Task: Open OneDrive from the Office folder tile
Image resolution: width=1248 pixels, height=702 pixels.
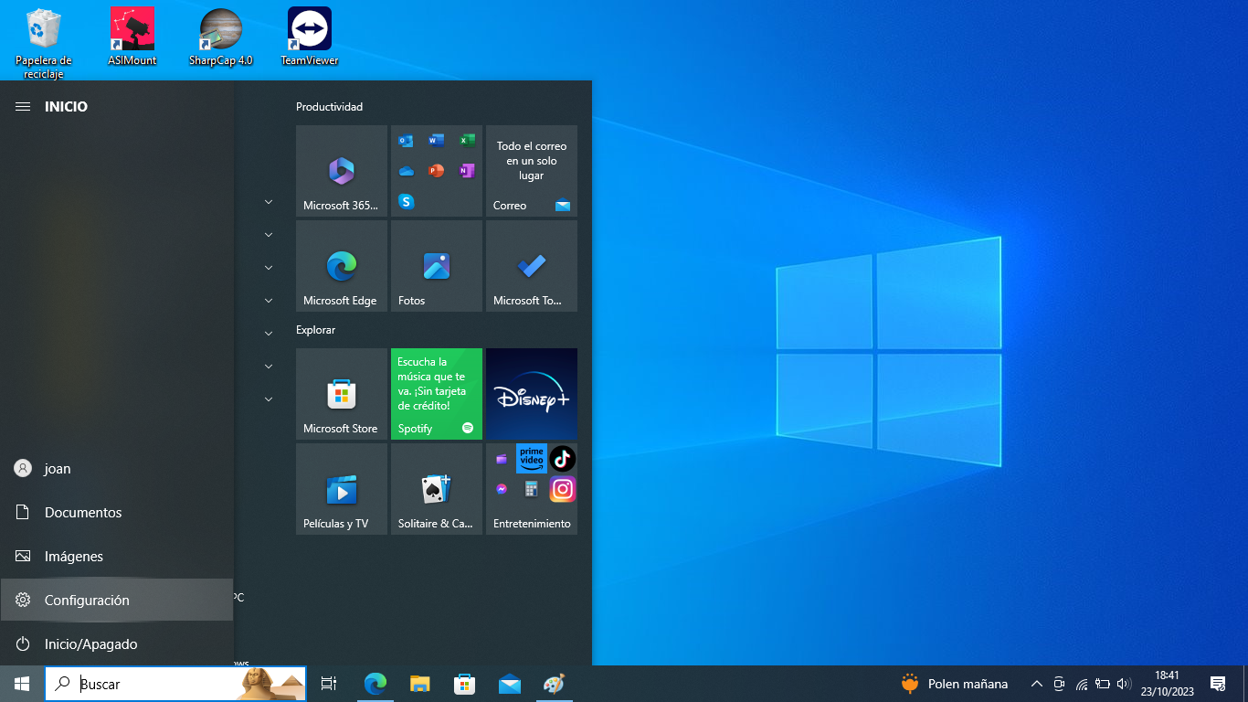Action: click(406, 171)
